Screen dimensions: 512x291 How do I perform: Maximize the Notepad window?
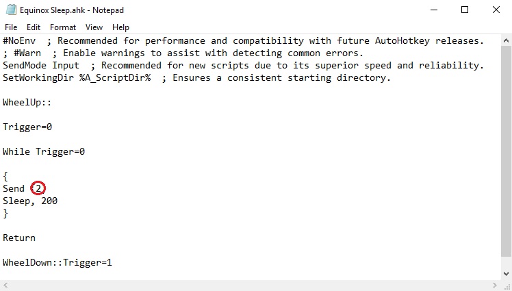[x=465, y=10]
